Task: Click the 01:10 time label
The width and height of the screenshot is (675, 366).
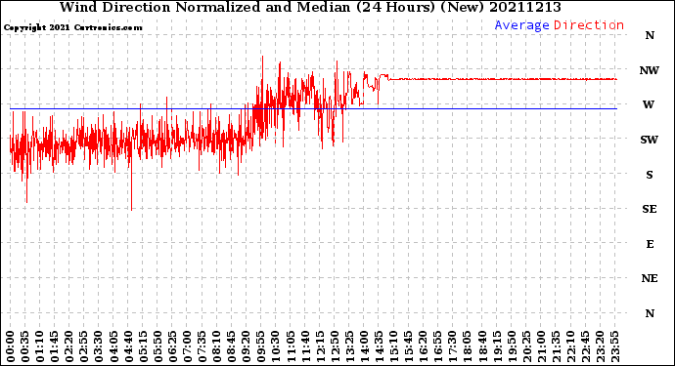Action: [40, 346]
